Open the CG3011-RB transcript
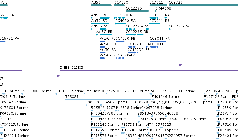The height and width of the screenshot is (140, 238). 159,21
